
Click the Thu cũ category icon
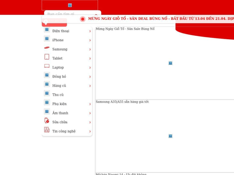pos(47,93)
